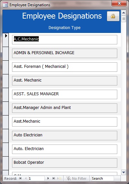129x184 pixels.
Task: Click the scrollbar up arrow
Action: [124, 13]
